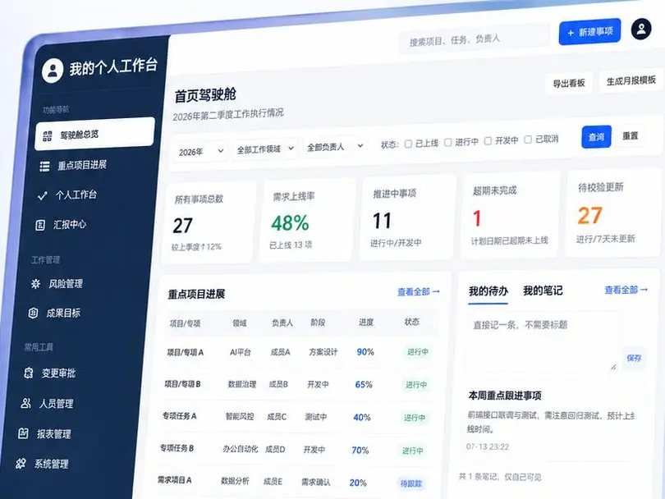Screen dimensions: 665x499
Task: Click the 进度 column header
Action: pos(366,323)
